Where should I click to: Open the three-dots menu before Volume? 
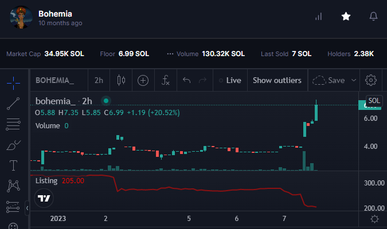click(x=170, y=54)
